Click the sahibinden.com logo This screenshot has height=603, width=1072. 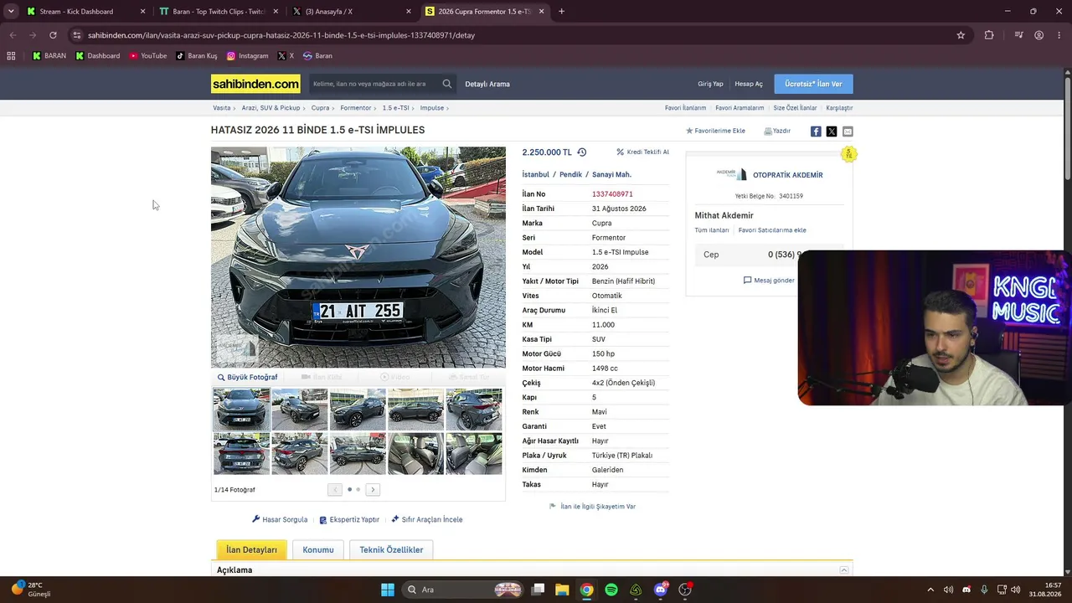255,84
